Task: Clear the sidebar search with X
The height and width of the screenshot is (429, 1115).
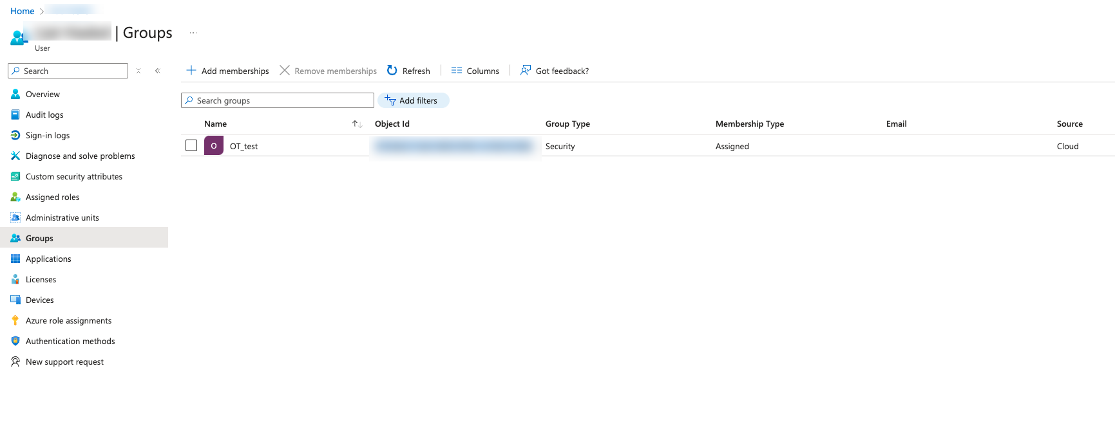Action: point(138,71)
